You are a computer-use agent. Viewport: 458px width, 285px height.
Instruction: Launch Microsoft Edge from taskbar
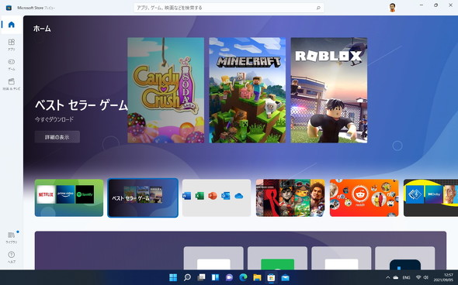click(243, 277)
